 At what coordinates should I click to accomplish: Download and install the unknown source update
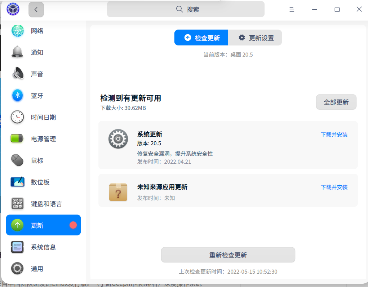[x=333, y=187]
